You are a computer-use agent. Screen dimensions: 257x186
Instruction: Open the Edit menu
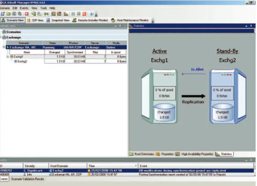[x=15, y=8]
